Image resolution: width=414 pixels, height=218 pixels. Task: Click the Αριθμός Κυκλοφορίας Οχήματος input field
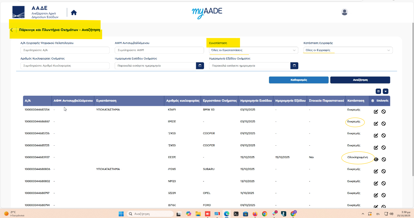coord(65,66)
